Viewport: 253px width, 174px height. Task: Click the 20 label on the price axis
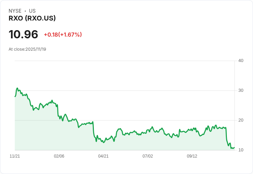[x=241, y=120]
